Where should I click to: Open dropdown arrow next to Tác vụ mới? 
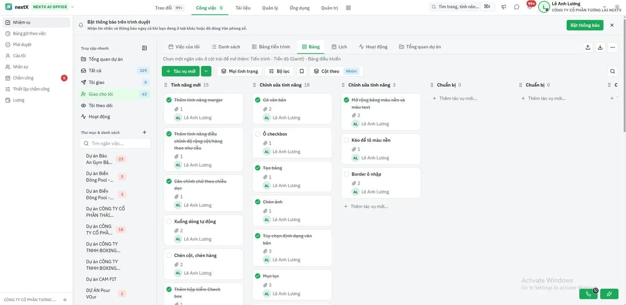[206, 71]
